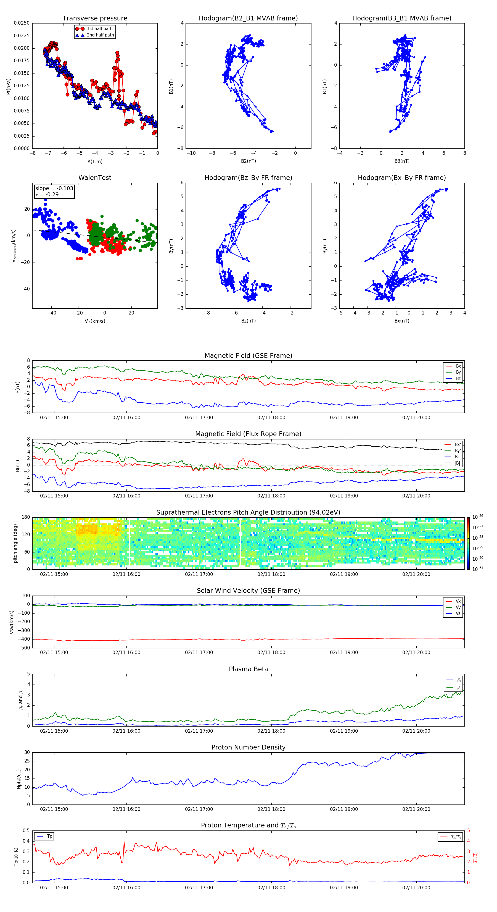Click the "Plasma Beta" panel title
The height and width of the screenshot is (912, 497).
(248, 669)
